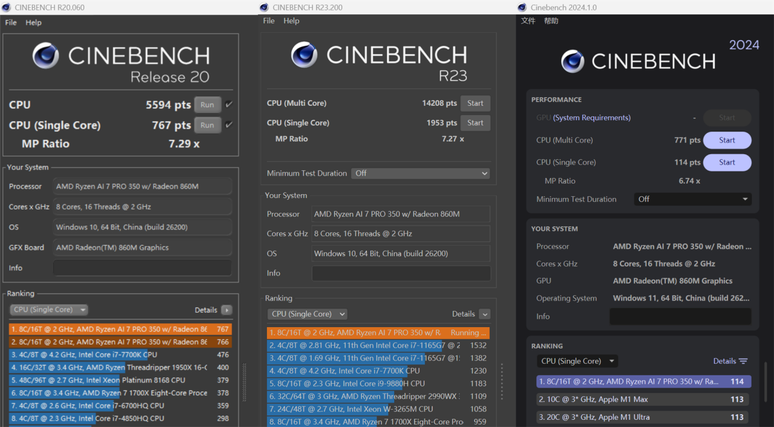Open the R23 ranking CPU (Single Core) dropdown
774x427 pixels.
click(307, 314)
